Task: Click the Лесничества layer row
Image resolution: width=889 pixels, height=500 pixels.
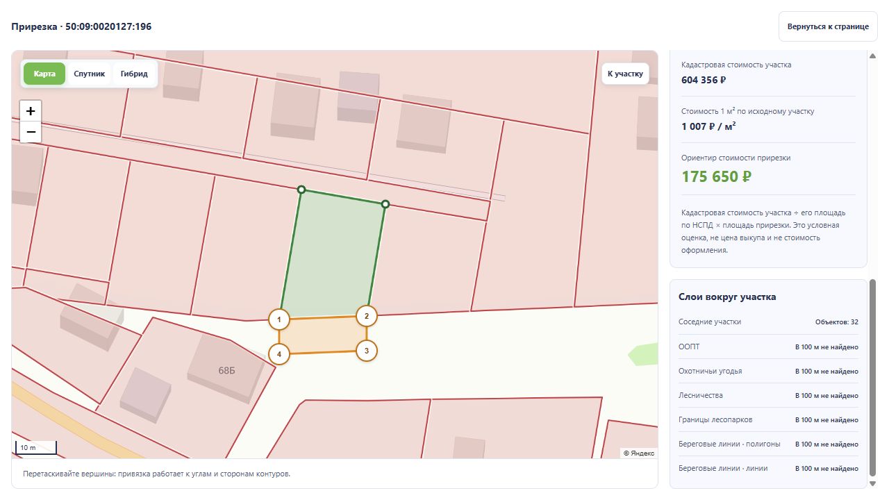Action: pos(768,395)
